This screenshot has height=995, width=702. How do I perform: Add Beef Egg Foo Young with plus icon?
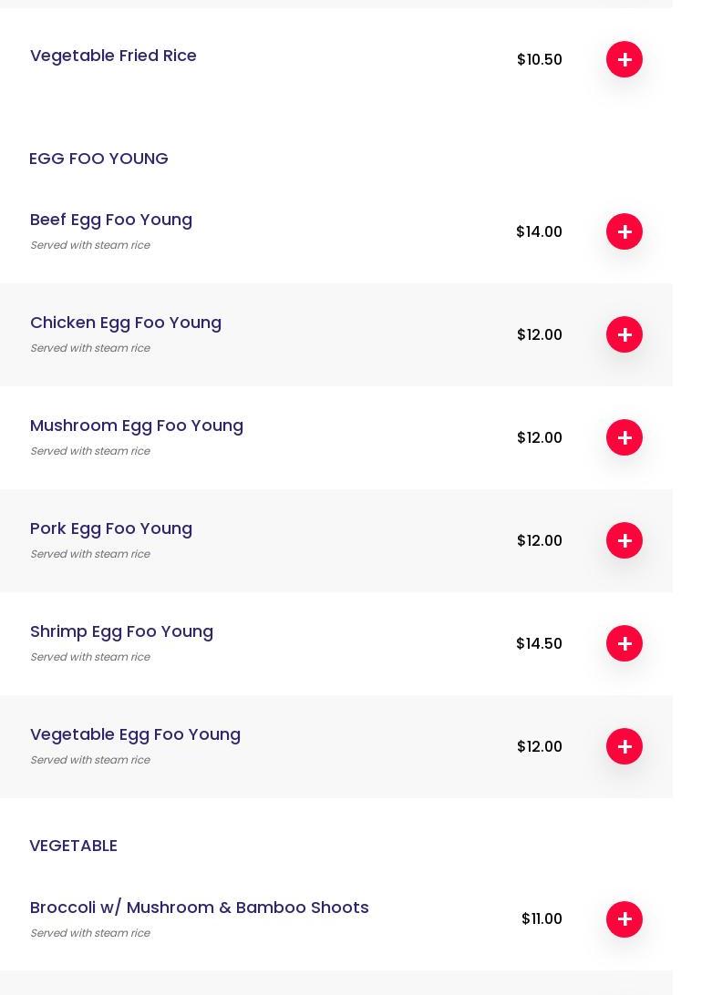(x=625, y=231)
